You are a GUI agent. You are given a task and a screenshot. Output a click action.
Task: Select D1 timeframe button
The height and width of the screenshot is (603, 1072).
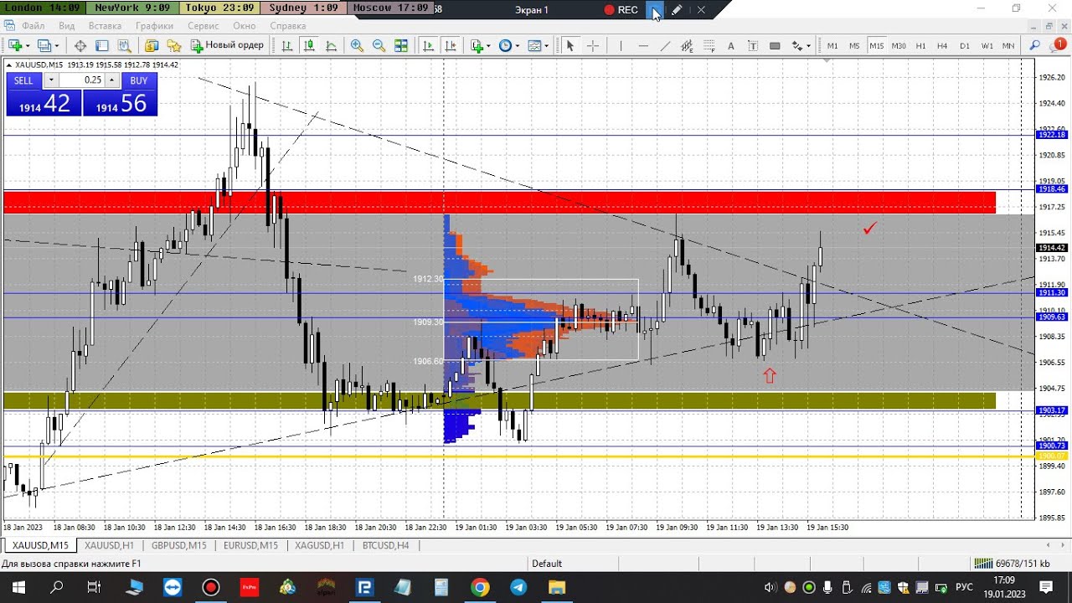click(x=965, y=45)
